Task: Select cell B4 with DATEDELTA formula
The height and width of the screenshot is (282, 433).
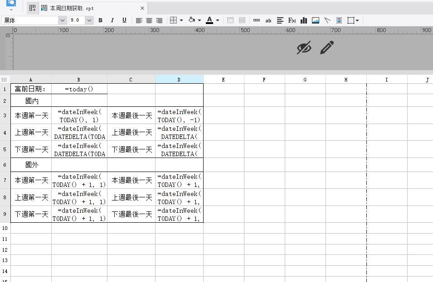Action: click(79, 132)
